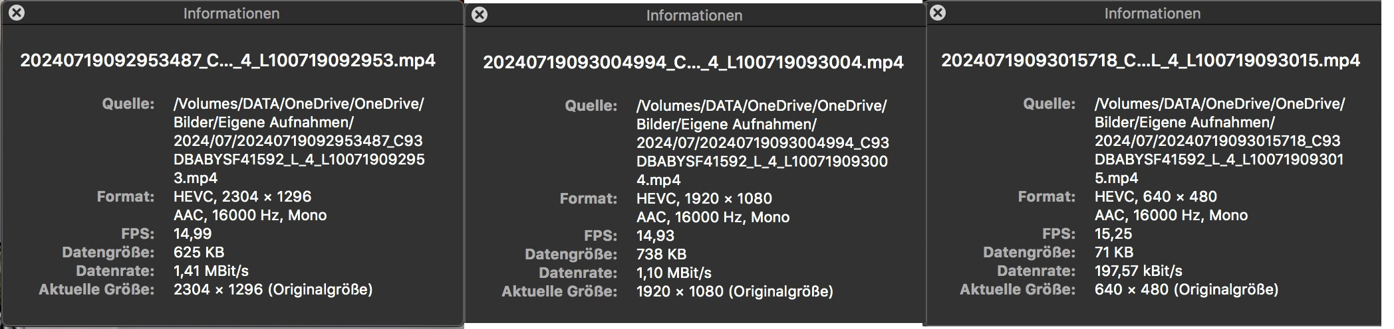Click the title bar of the rightmost Informationen window
This screenshot has height=329, width=1394.
pyautogui.click(x=1152, y=13)
